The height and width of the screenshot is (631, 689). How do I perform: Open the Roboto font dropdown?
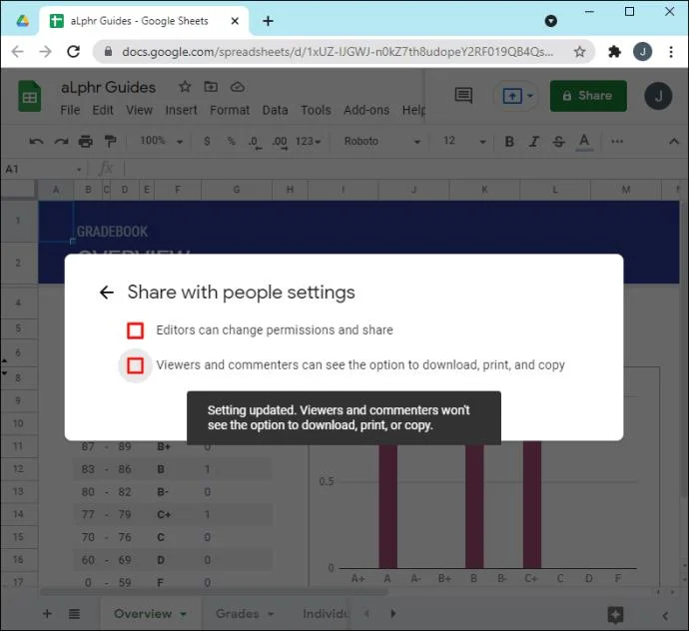point(382,141)
